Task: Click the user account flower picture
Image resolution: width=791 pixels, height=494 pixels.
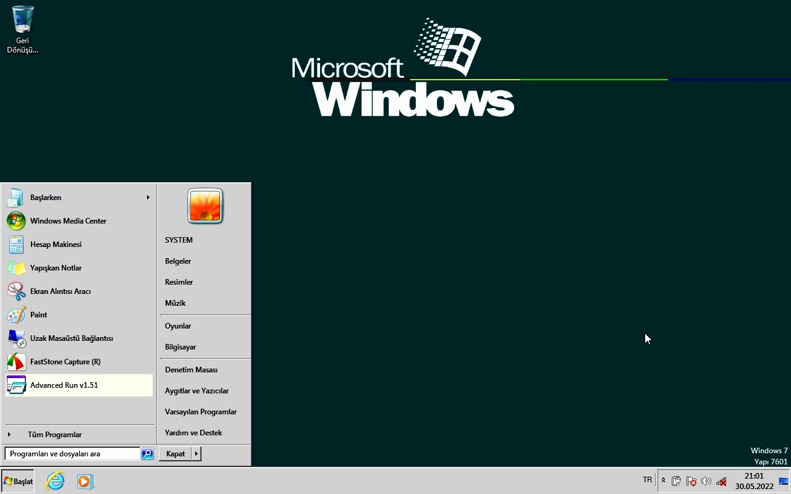Action: [205, 206]
